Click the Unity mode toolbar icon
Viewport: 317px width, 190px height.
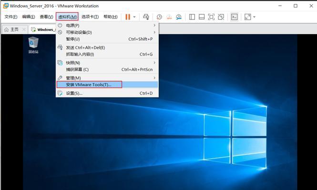(221, 17)
